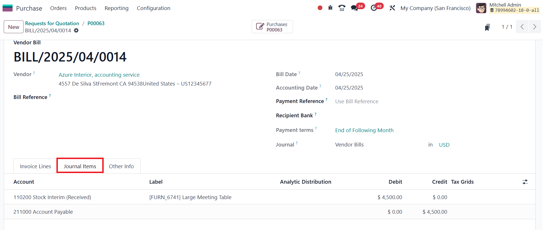Switch to the Invoice Lines tab
543x230 pixels.
point(36,166)
